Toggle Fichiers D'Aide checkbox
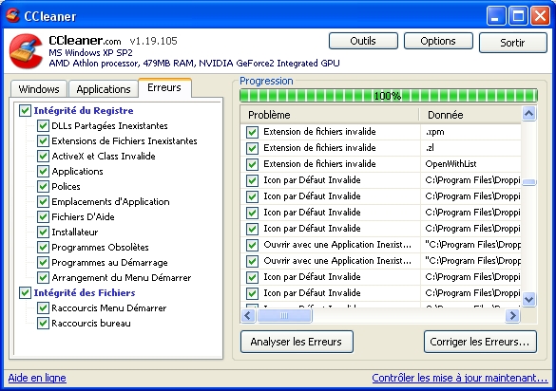Image resolution: width=556 pixels, height=391 pixels. [43, 216]
